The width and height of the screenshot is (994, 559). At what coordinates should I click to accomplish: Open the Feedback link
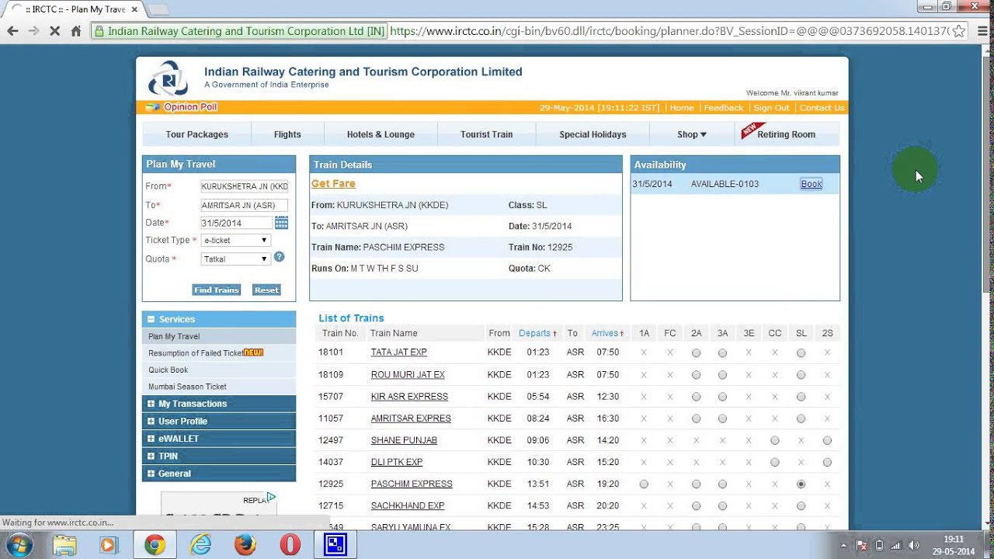click(724, 108)
